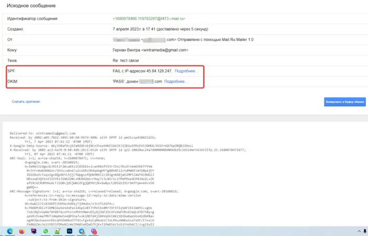Click the :subject:to:from:dkim-signature; line
The width and height of the screenshot is (368, 236).
[57, 200]
